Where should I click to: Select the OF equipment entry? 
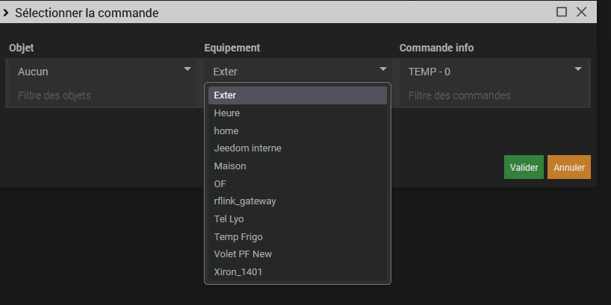tap(297, 183)
